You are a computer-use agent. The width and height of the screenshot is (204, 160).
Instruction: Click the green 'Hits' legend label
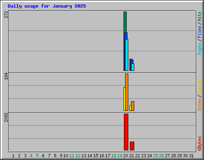(x=199, y=16)
